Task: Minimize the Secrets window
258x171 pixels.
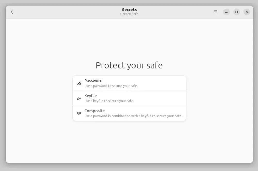Action: click(227, 12)
